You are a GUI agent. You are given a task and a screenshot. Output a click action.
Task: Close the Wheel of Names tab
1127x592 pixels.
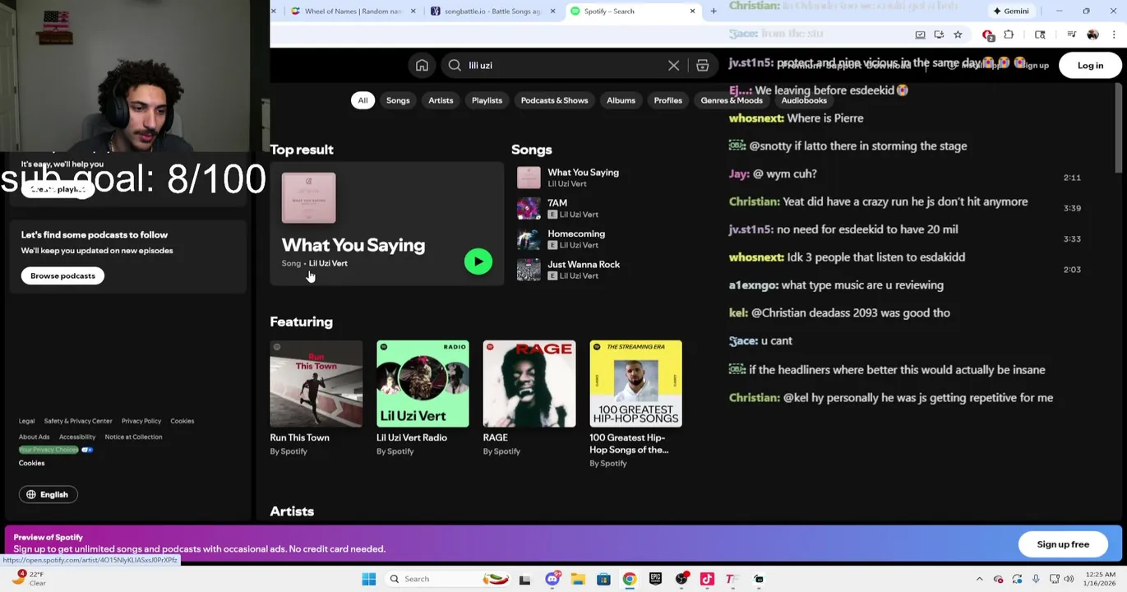(413, 12)
